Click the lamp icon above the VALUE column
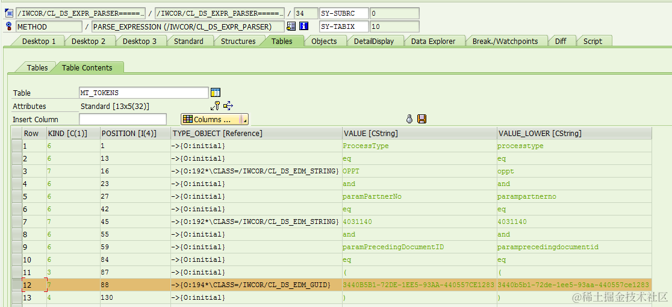 point(409,119)
